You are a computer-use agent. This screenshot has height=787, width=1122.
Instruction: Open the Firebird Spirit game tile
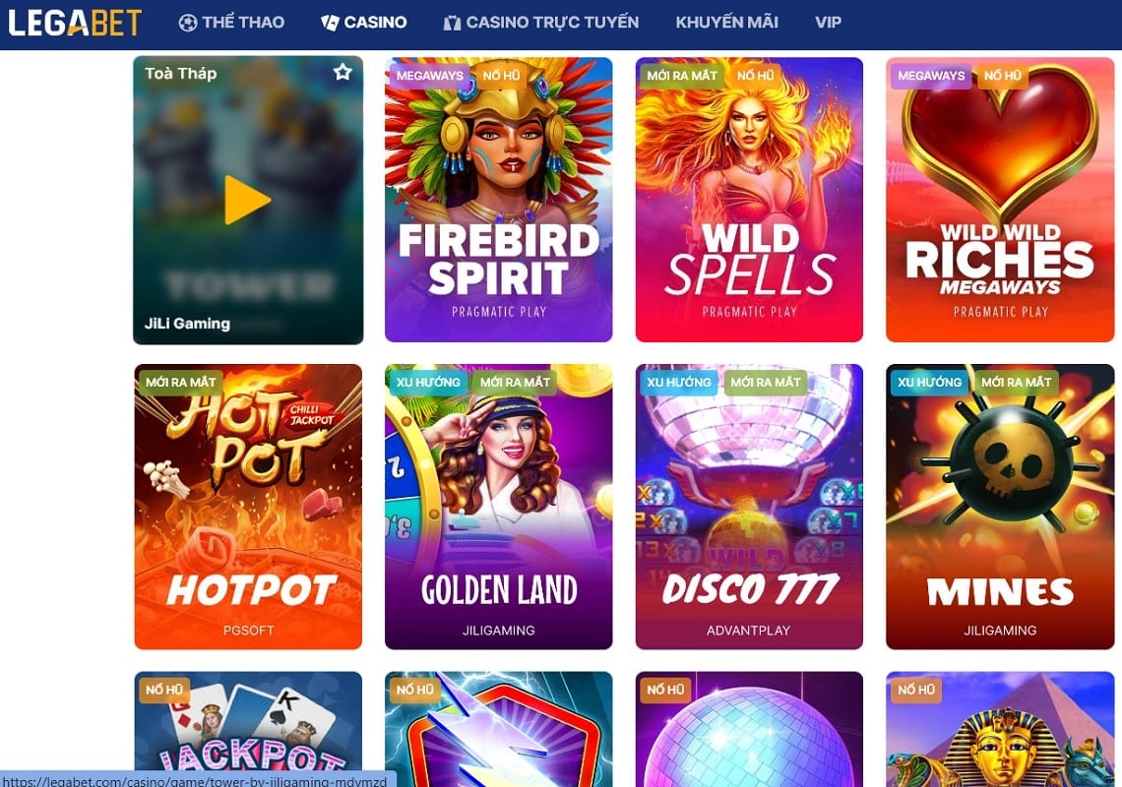[499, 200]
